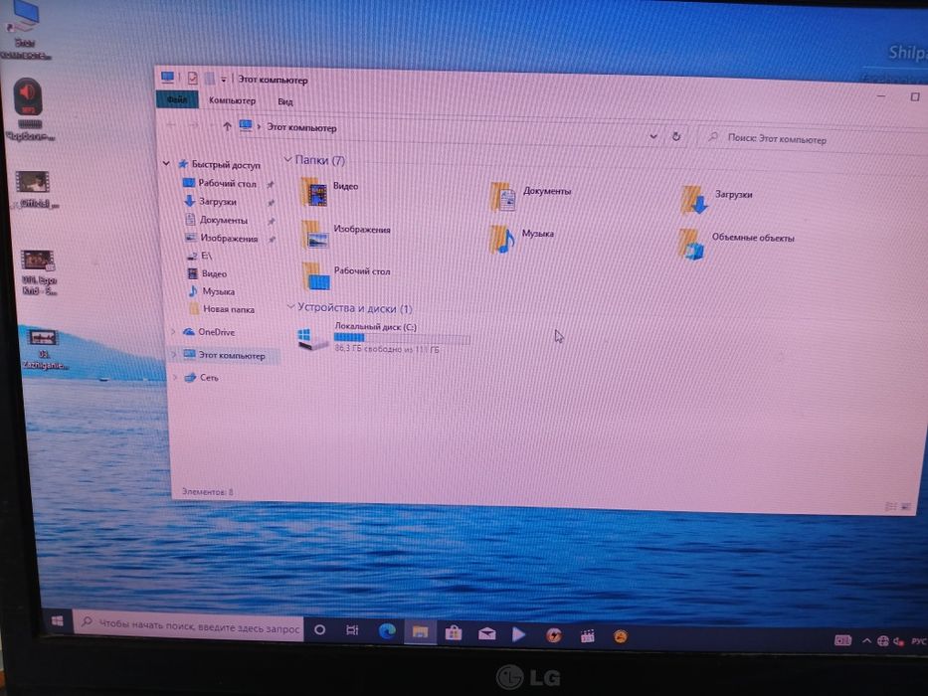The image size is (928, 696).
Task: Open the Файл ribbon tab
Action: [176, 99]
